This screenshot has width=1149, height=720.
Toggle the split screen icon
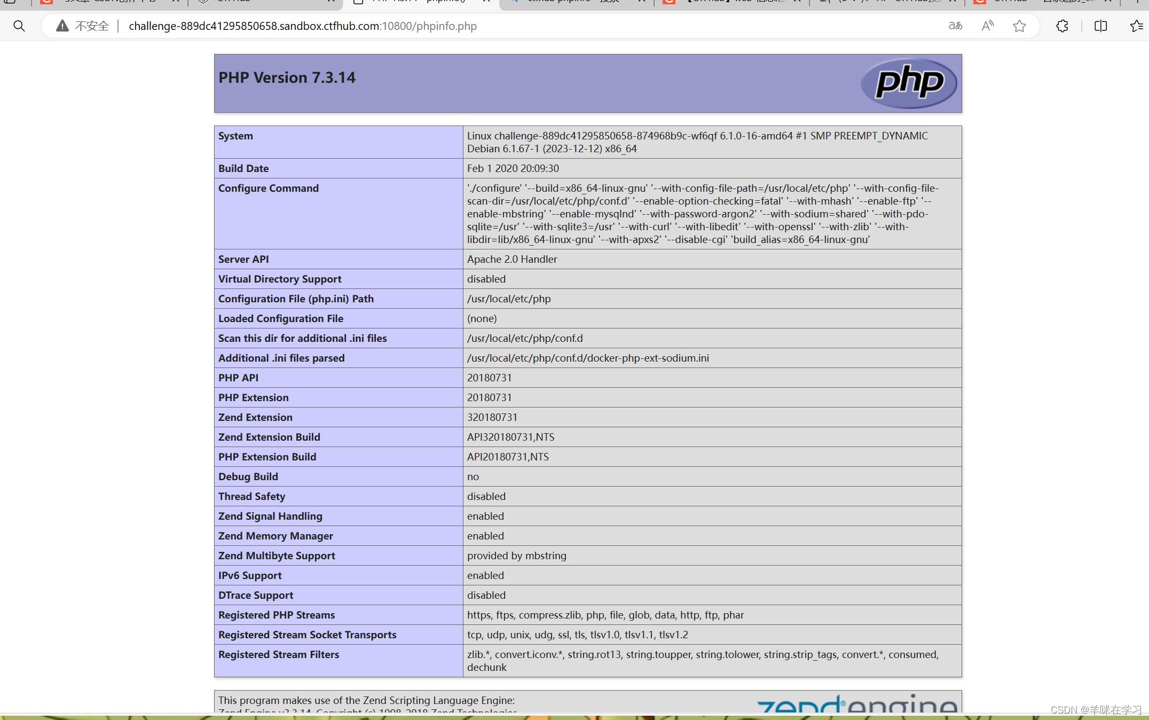coord(1100,26)
